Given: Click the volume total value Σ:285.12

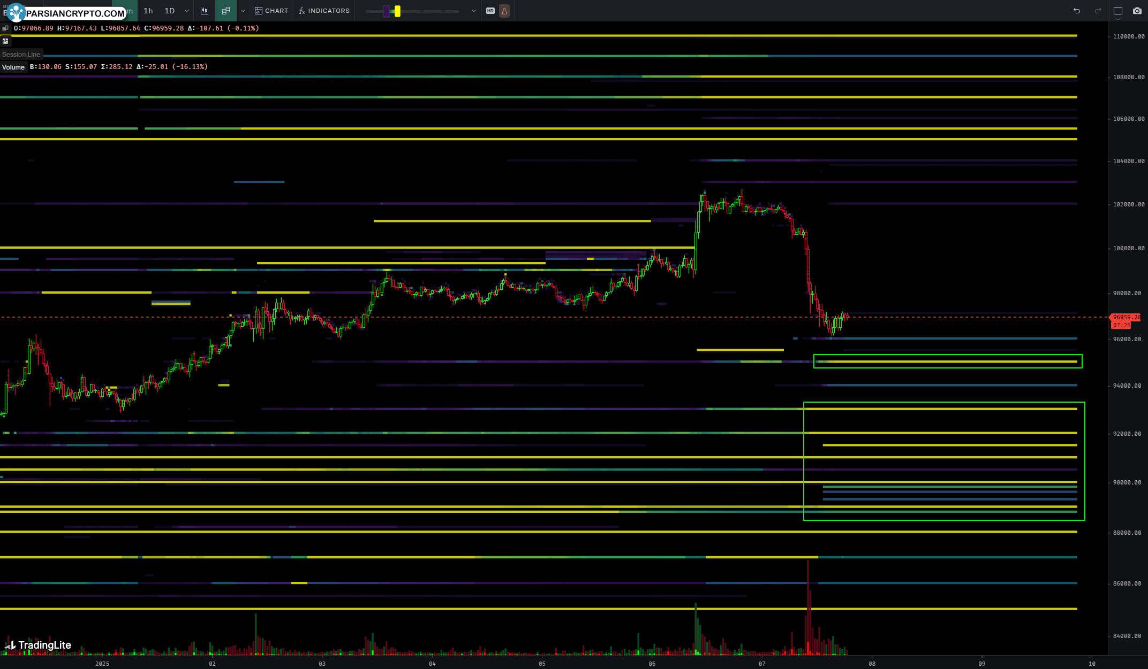Looking at the screenshot, I should click(117, 67).
